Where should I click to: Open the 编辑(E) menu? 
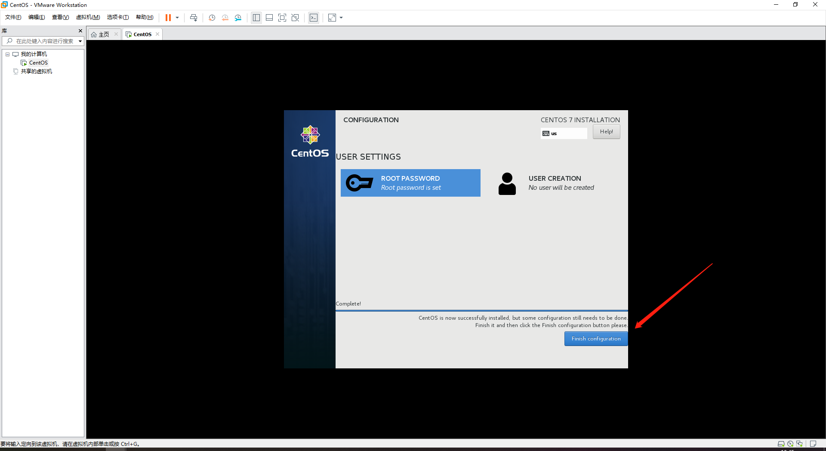[x=37, y=17]
